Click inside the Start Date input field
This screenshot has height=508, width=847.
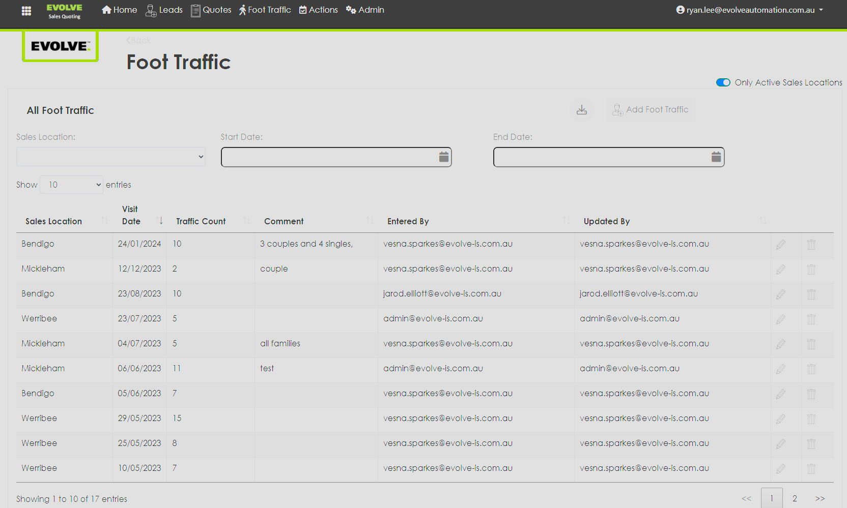328,157
